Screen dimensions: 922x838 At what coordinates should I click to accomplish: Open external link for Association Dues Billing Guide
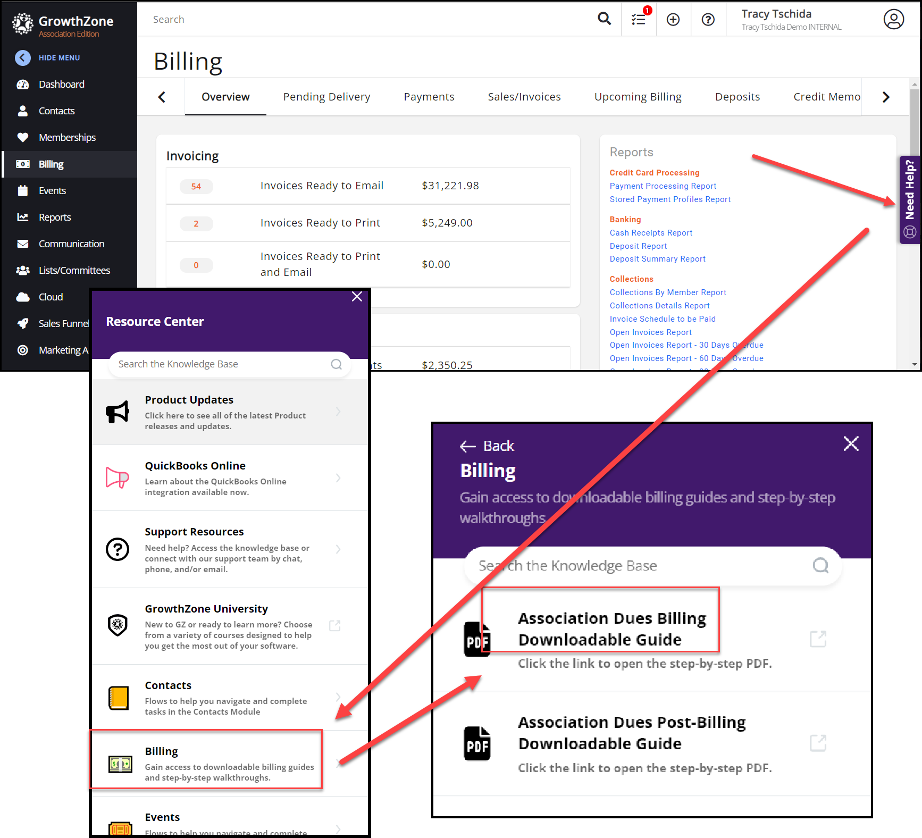[818, 639]
